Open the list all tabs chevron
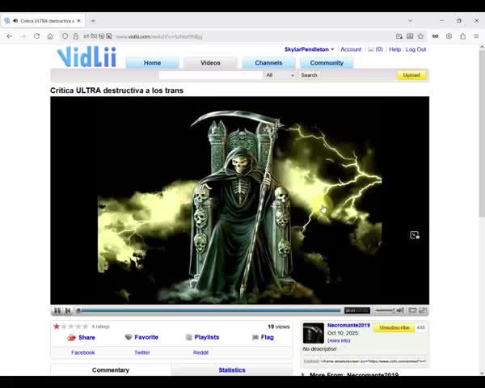This screenshot has height=388, width=485. click(x=411, y=21)
